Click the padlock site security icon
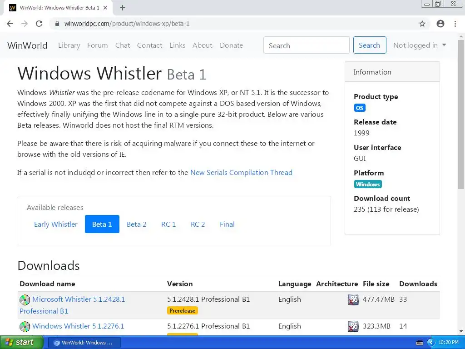 57,24
